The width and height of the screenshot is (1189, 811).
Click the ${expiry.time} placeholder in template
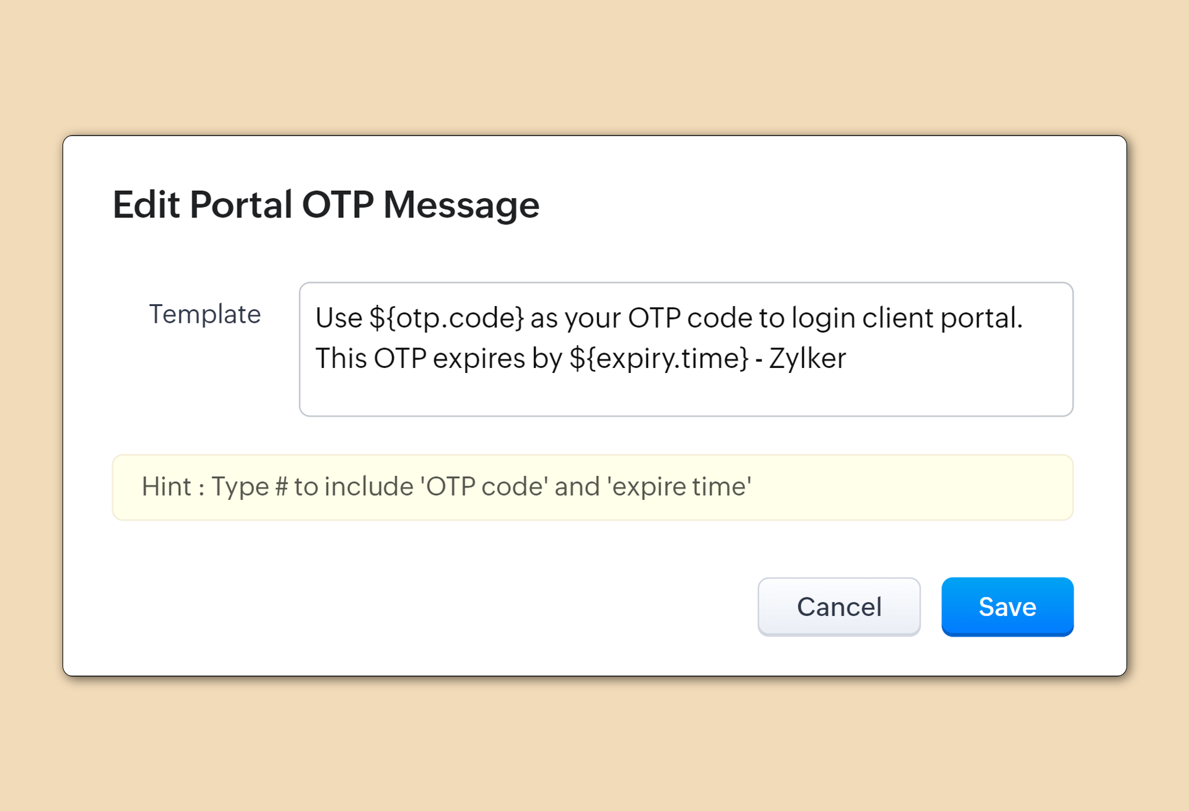(x=658, y=358)
